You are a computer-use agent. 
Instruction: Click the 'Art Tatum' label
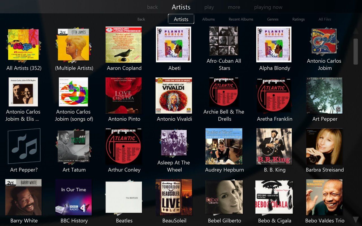[x=74, y=170]
